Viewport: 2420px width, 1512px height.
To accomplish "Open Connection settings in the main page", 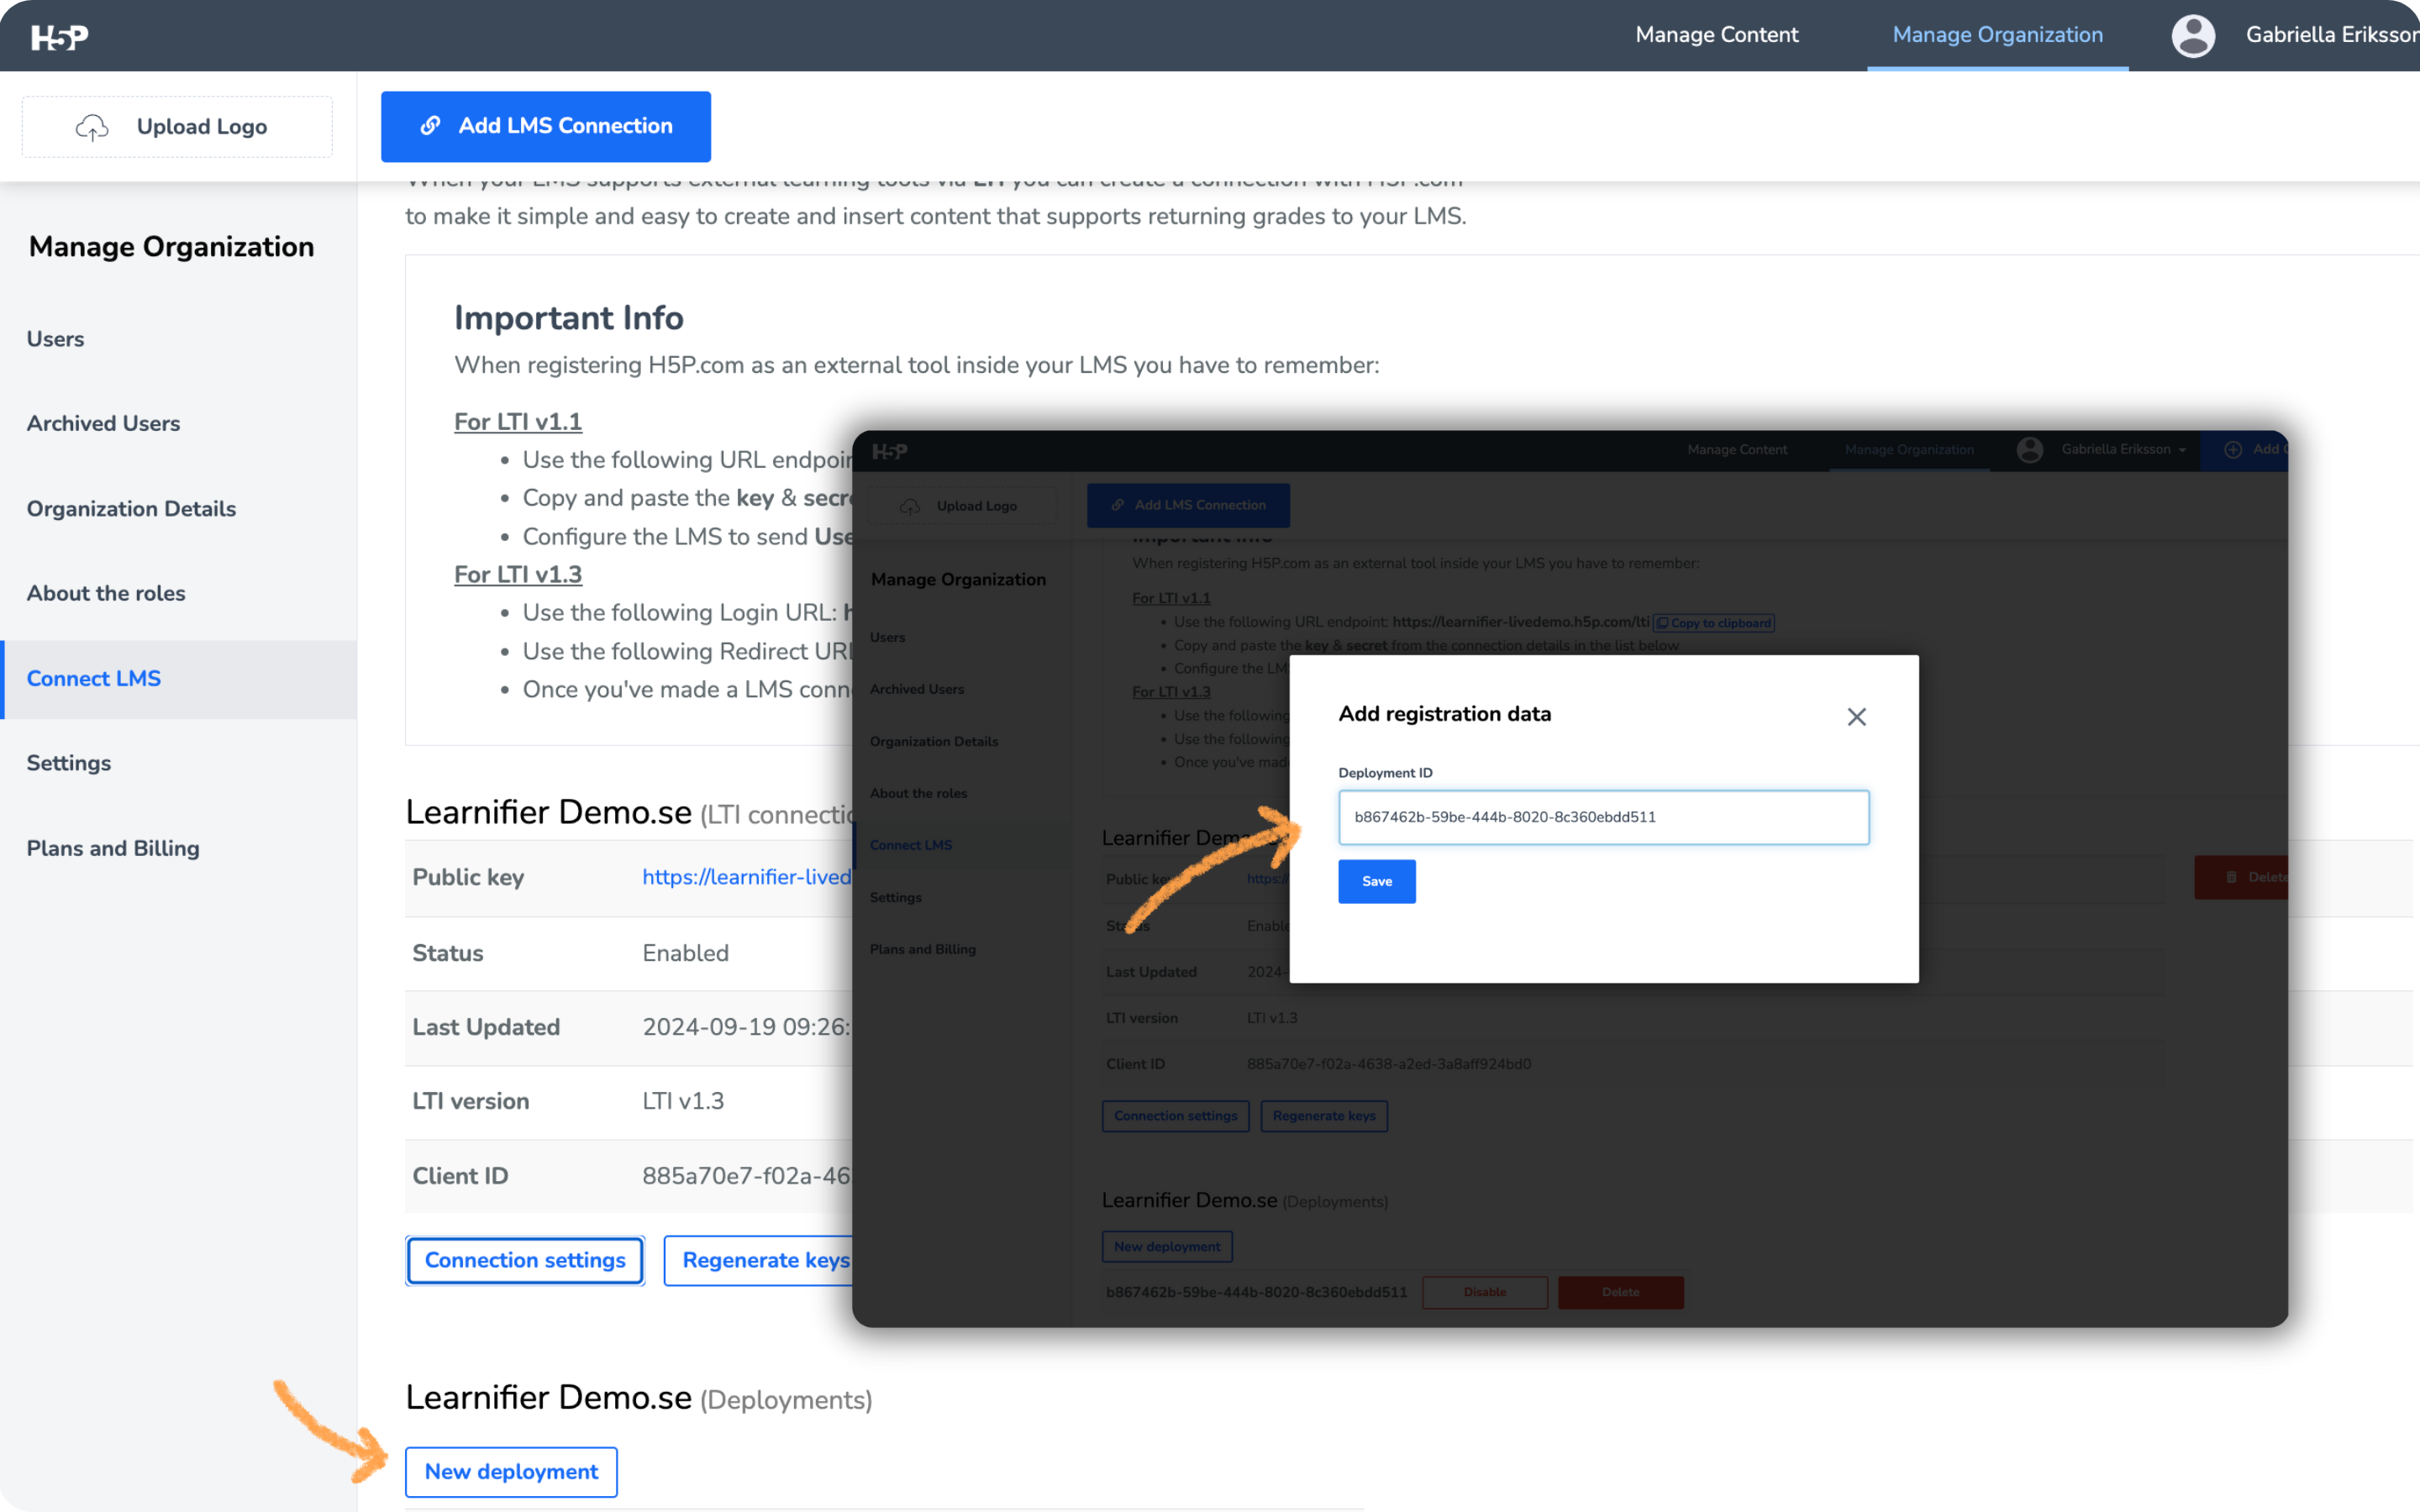I will [525, 1261].
